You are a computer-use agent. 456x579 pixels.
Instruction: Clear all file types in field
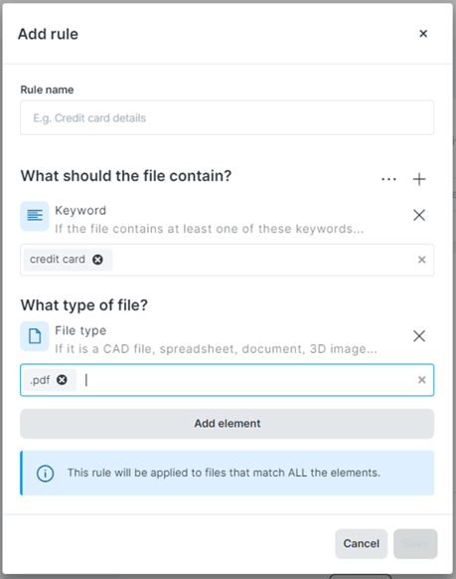point(422,380)
